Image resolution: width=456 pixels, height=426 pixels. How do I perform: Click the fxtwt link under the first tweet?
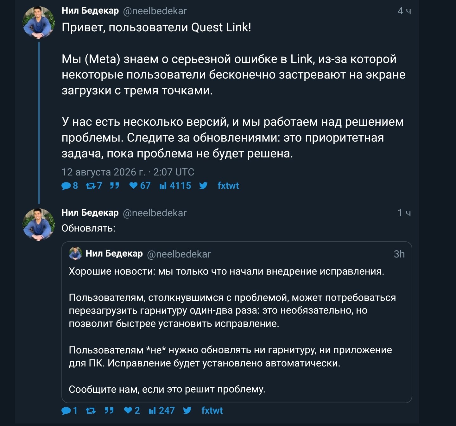click(x=228, y=186)
